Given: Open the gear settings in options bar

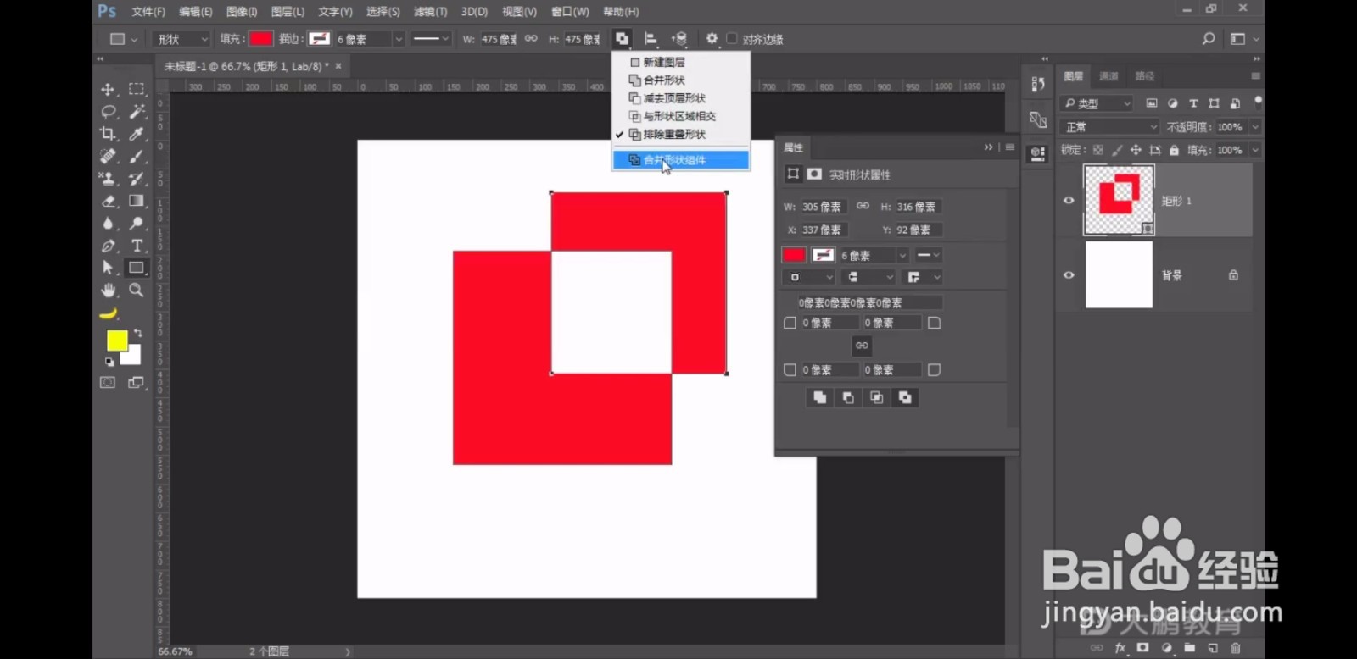Looking at the screenshot, I should click(x=712, y=39).
